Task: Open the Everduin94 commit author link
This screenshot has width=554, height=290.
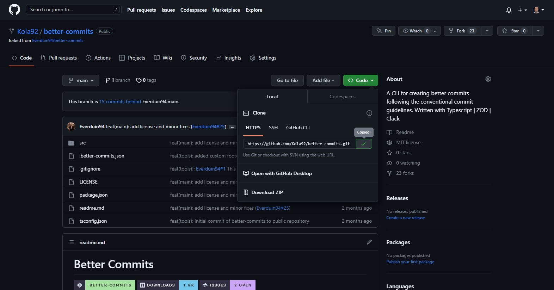Action: pos(92,127)
